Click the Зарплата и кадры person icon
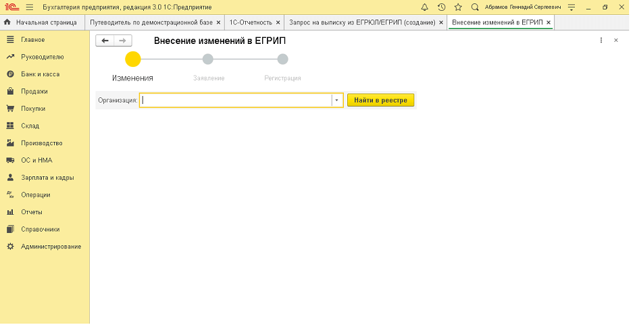635x329 pixels. click(x=11, y=178)
